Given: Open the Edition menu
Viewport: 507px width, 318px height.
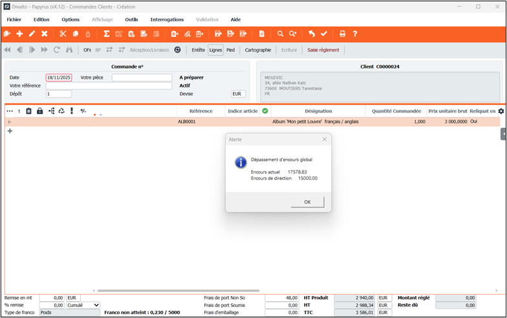Looking at the screenshot, I should tap(41, 19).
